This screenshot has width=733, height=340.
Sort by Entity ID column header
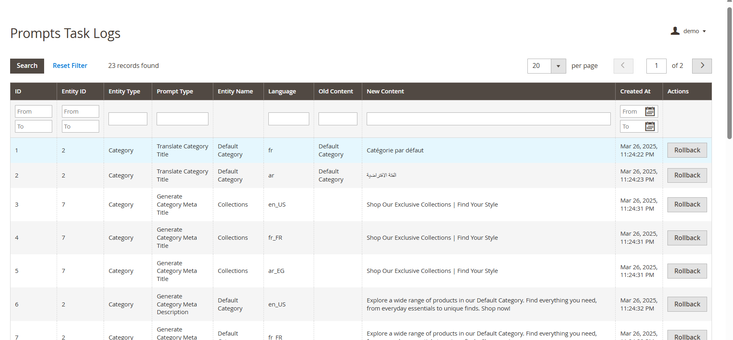tap(80, 91)
